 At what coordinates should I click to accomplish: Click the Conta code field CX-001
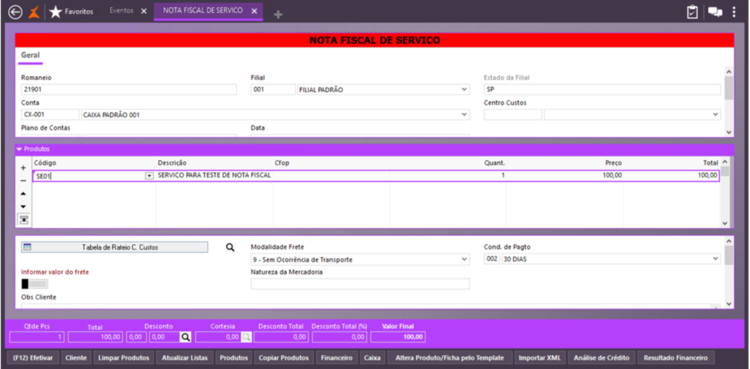pyautogui.click(x=50, y=115)
